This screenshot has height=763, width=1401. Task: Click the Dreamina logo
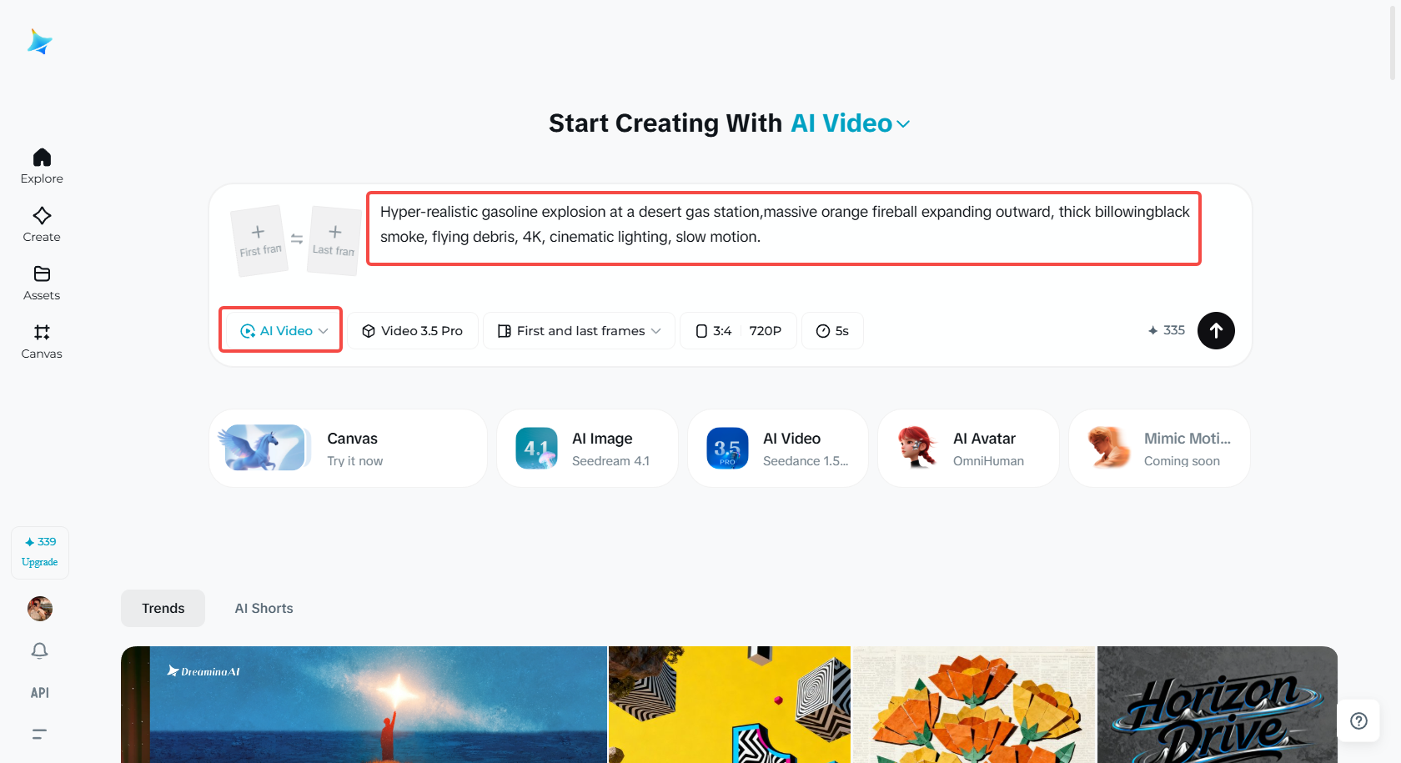[x=39, y=41]
